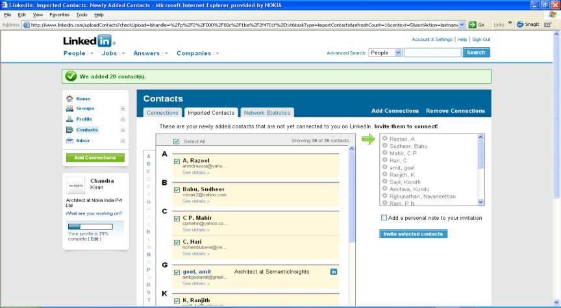Remove Mahir, C P from the invite list
Screen dimensions: 561x308
tap(384, 152)
